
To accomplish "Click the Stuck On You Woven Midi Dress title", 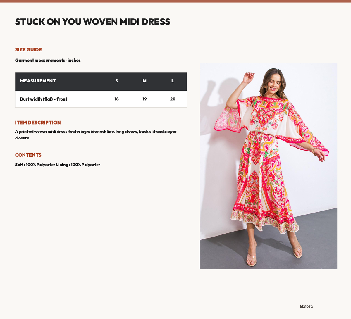I will (x=93, y=22).
